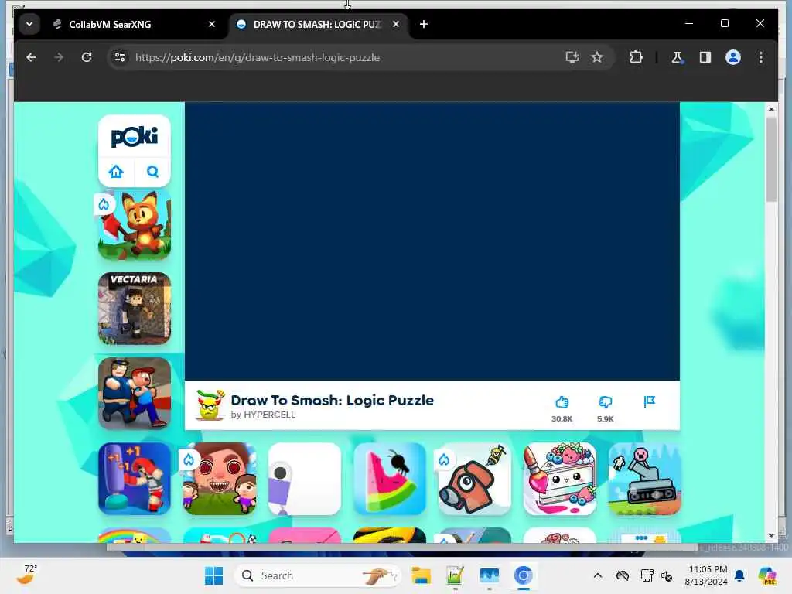The width and height of the screenshot is (792, 594).
Task: Go forward in browser history
Action: click(x=59, y=57)
